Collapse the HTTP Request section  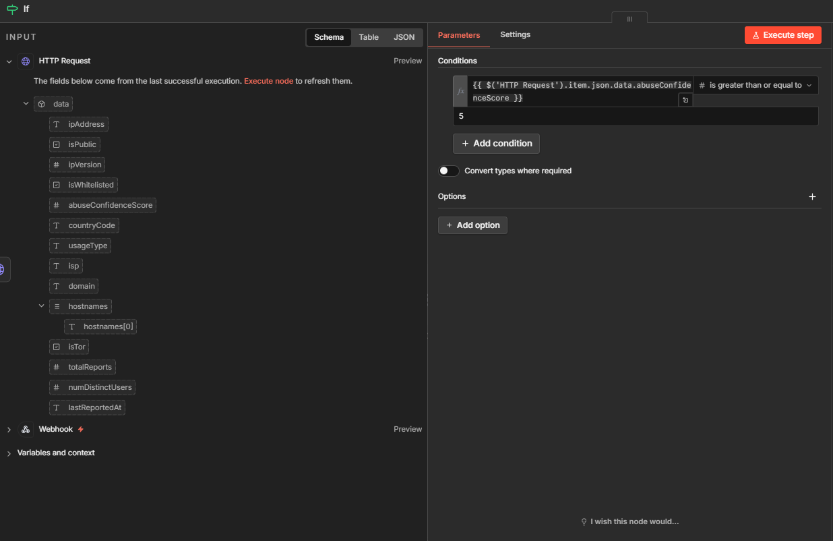coord(9,61)
